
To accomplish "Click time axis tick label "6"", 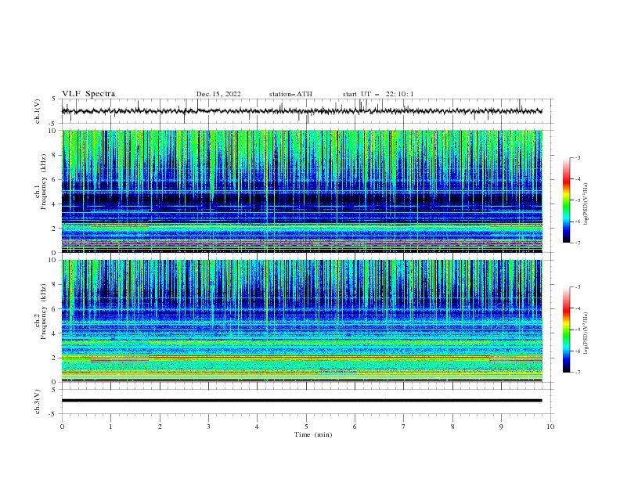I will [x=355, y=427].
